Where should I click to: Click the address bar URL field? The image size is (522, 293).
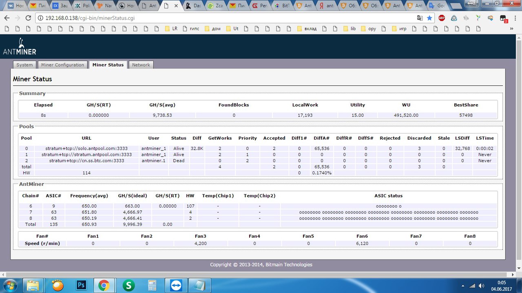[x=224, y=18]
